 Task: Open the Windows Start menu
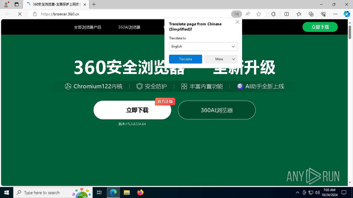(7, 193)
